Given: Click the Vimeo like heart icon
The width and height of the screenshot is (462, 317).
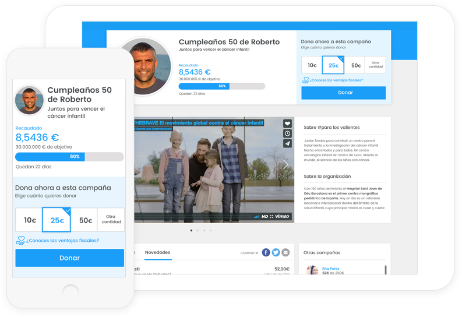Looking at the screenshot, I should click(x=287, y=124).
